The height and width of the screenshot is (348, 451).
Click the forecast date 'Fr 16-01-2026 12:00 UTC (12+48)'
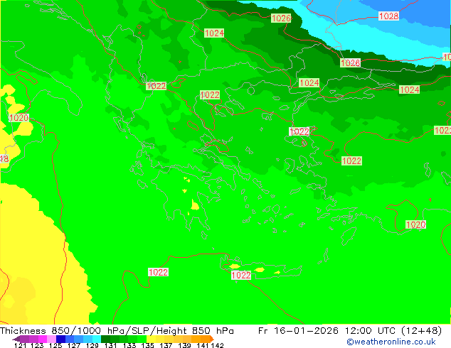coord(350,331)
